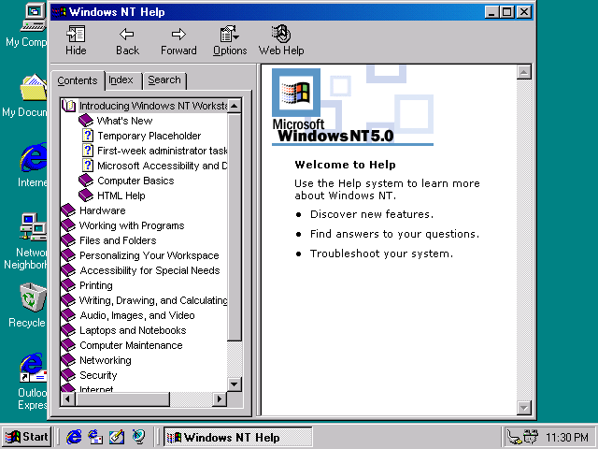Open the Start menu

coord(26,437)
